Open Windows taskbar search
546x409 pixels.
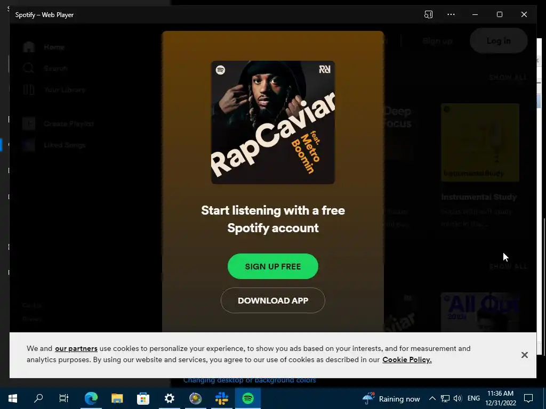(x=38, y=398)
